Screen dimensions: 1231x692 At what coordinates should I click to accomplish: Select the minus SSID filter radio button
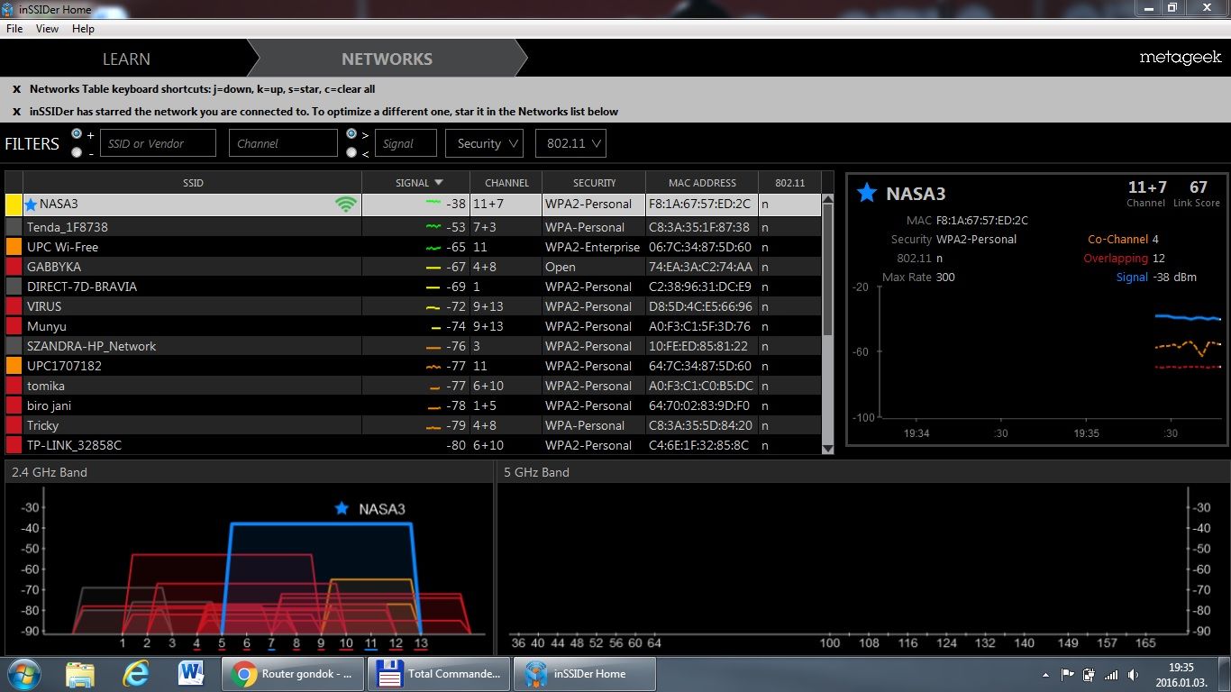point(76,152)
